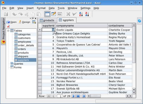The image size is (143, 104).
Task: Open the create object dropdown in navigator
Action: (34, 22)
